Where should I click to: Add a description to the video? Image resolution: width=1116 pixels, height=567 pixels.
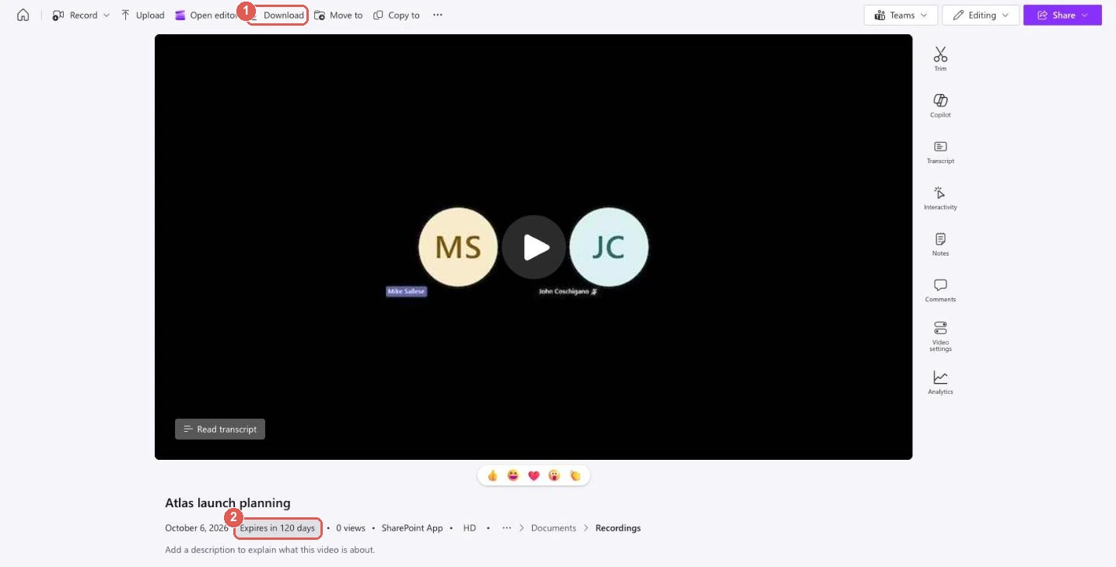pyautogui.click(x=270, y=550)
